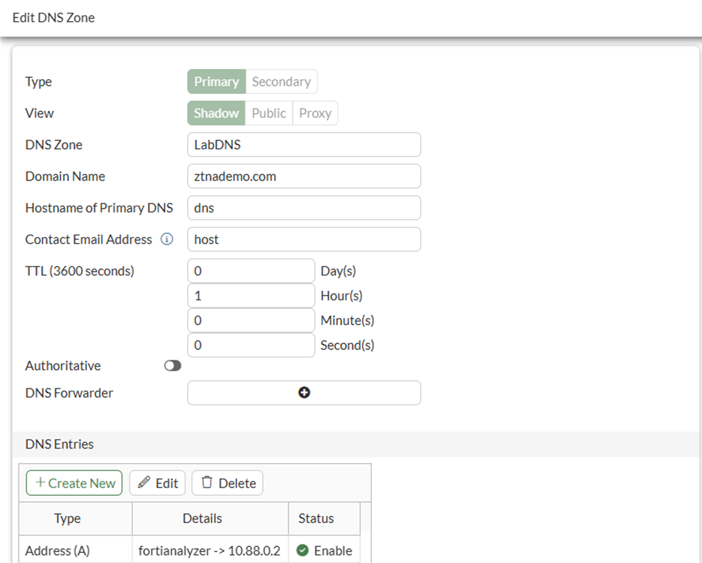This screenshot has height=563, width=702.
Task: Select the Primary zone type
Action: pyautogui.click(x=217, y=81)
